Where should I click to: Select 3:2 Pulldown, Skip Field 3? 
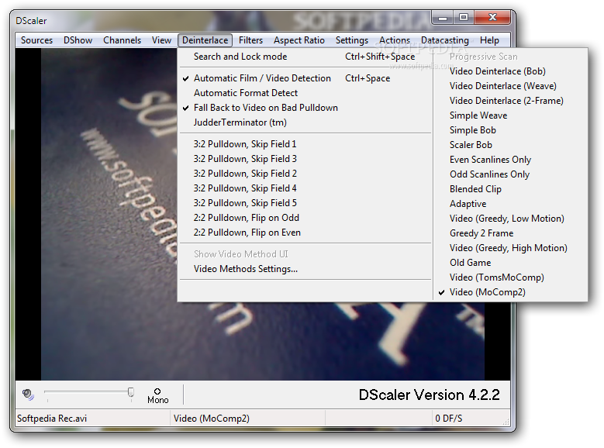(x=305, y=159)
